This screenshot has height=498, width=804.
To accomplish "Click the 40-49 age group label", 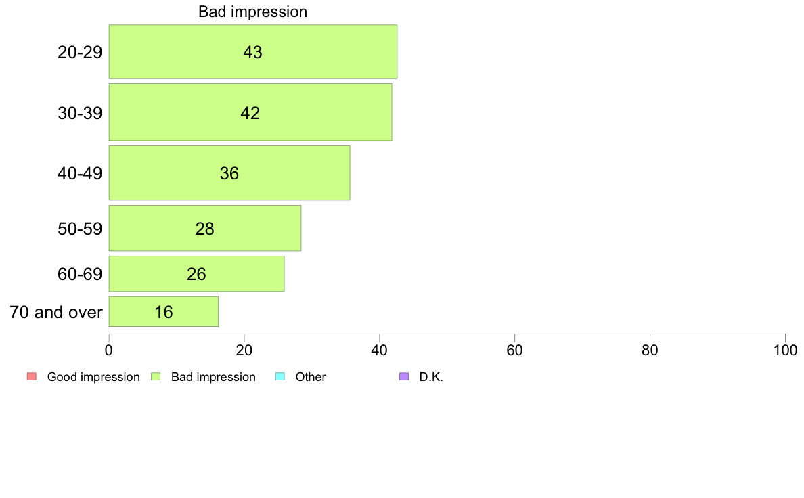I will [x=80, y=173].
